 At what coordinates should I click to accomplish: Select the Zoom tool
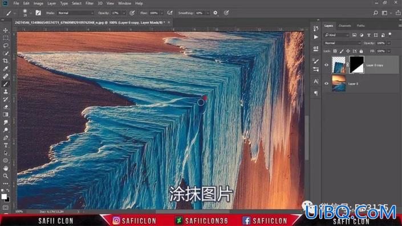pyautogui.click(x=5, y=176)
